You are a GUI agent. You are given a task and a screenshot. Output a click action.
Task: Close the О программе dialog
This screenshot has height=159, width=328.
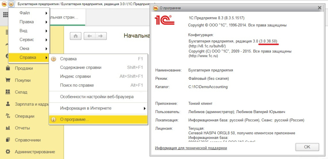[x=319, y=8]
